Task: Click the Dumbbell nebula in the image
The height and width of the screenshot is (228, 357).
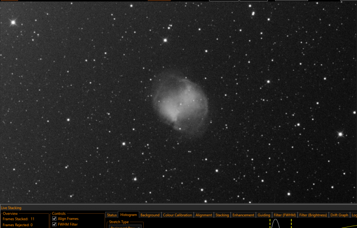Action: click(181, 104)
